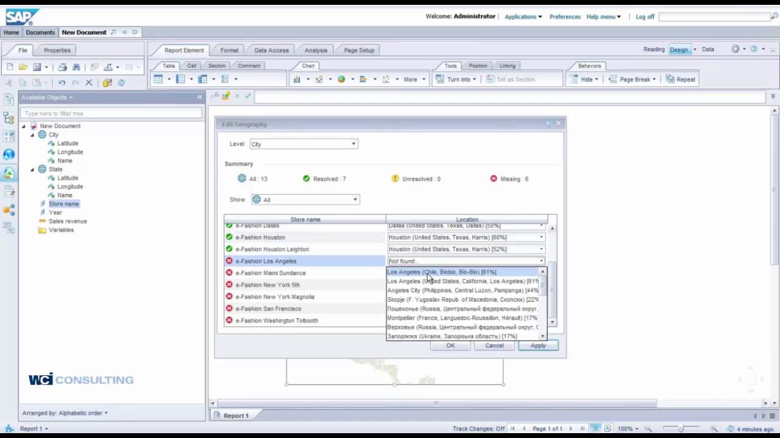Insert a column chart icon
This screenshot has height=438, width=780.
click(297, 79)
